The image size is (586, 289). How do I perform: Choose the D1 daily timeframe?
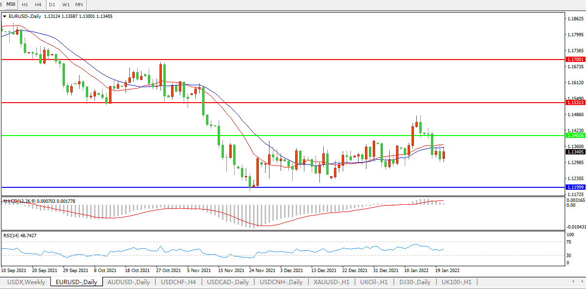coord(52,4)
